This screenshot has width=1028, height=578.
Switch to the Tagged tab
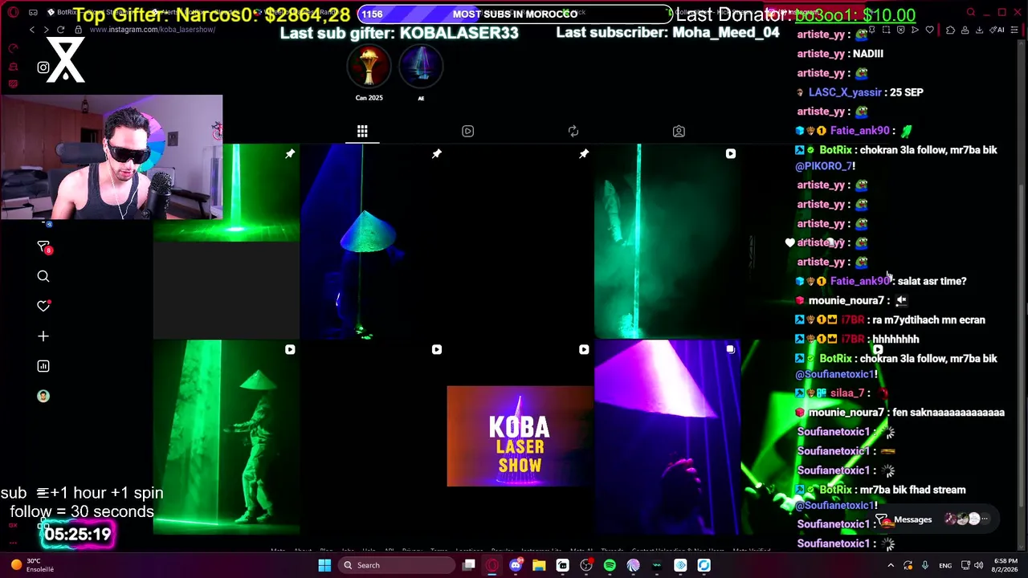click(679, 131)
